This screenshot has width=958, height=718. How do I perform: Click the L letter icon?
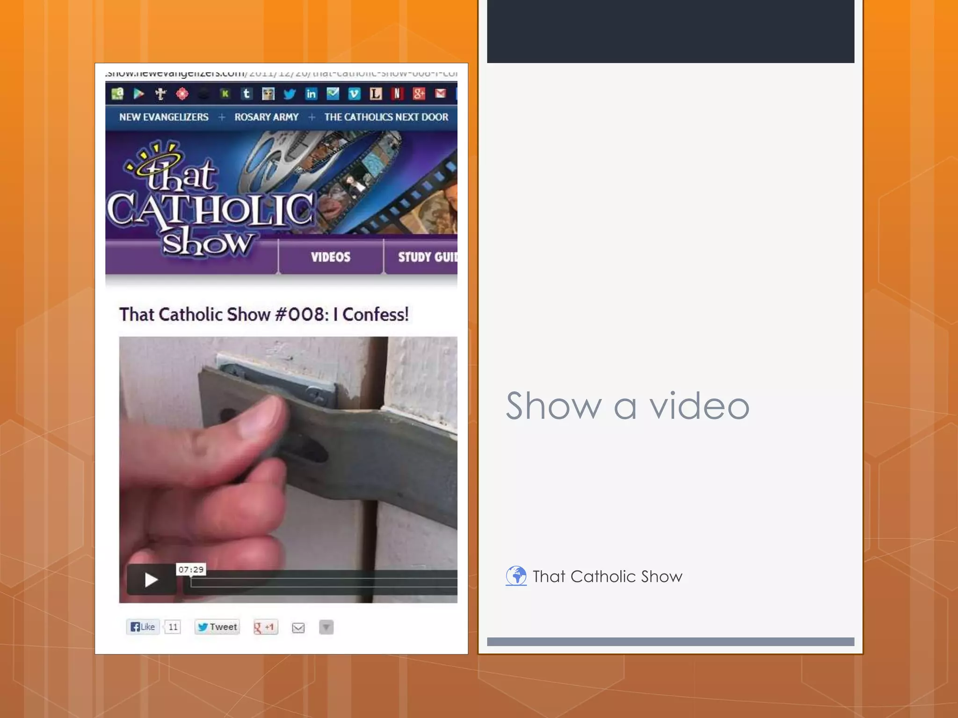click(x=376, y=94)
